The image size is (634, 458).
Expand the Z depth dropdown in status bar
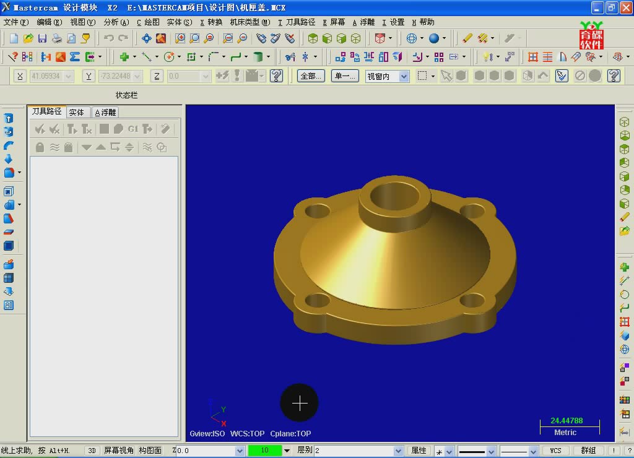click(240, 451)
